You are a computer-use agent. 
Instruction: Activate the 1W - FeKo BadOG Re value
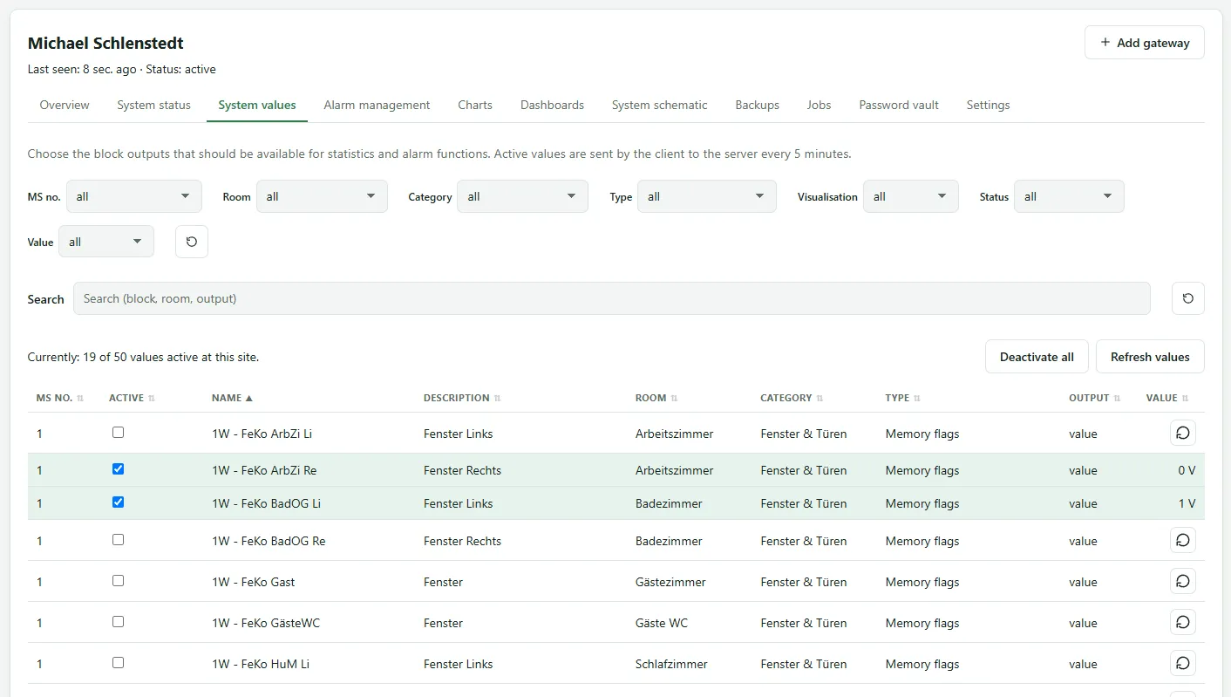[x=119, y=539]
